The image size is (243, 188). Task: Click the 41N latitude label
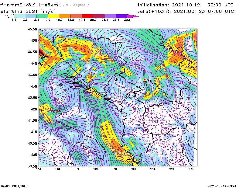pyautogui.click(x=34, y=132)
